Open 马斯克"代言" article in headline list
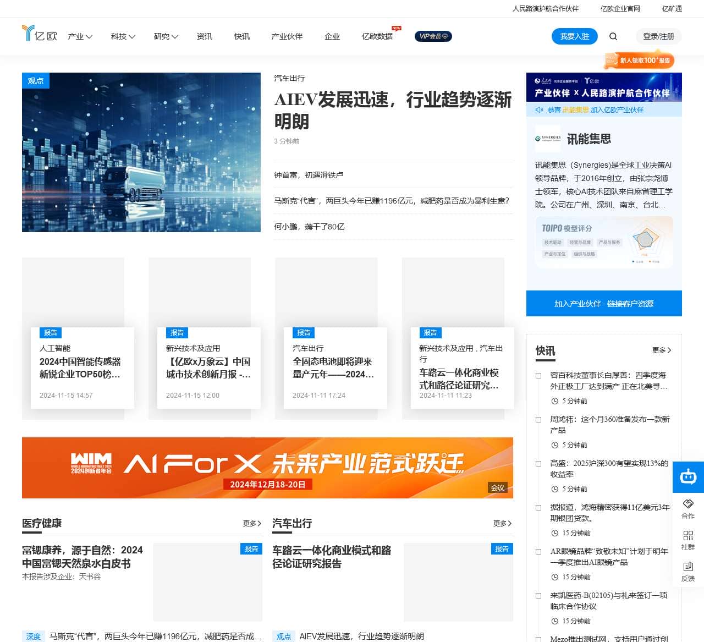The height and width of the screenshot is (642, 704). 392,201
